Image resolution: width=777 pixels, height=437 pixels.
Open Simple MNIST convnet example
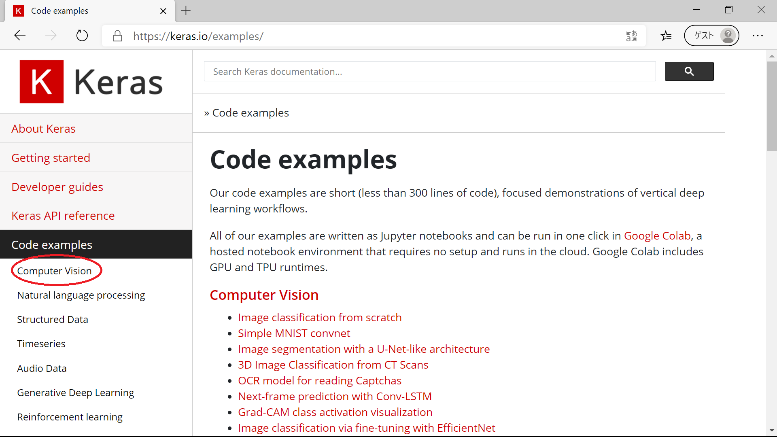tap(294, 333)
